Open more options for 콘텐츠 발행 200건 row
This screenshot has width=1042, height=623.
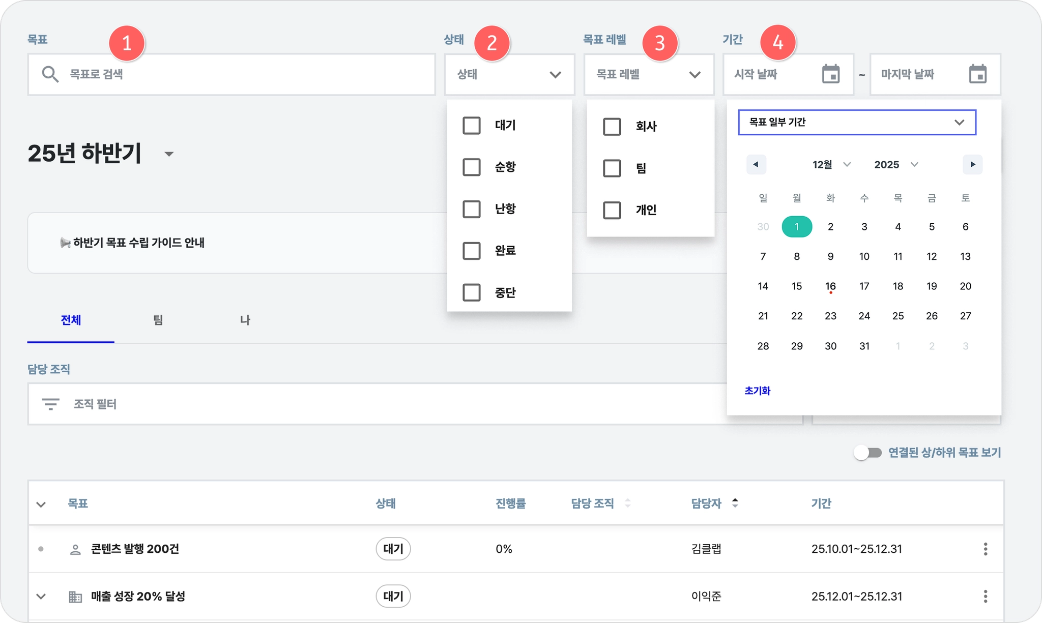[985, 549]
